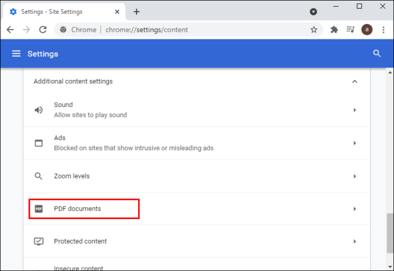Click the Zoom levels label

click(71, 176)
